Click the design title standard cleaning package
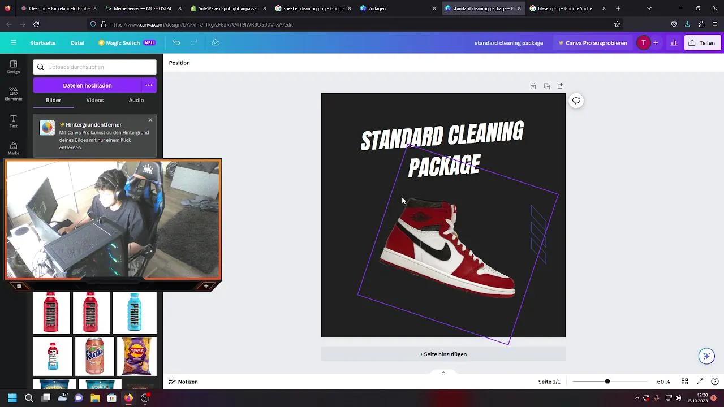This screenshot has width=724, height=407. pos(508,42)
